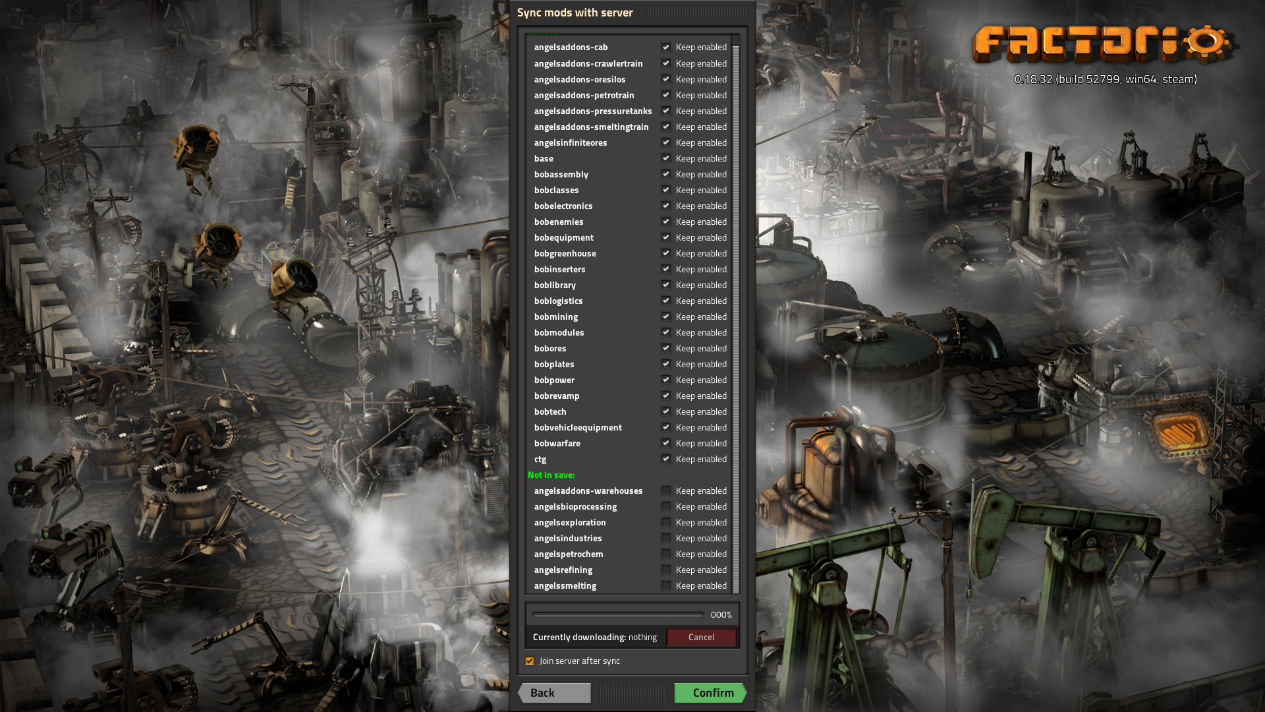Toggle Keep enabled checkbox for angelsaddons-crawlertrain
Viewport: 1265px width, 712px height.
[x=666, y=63]
